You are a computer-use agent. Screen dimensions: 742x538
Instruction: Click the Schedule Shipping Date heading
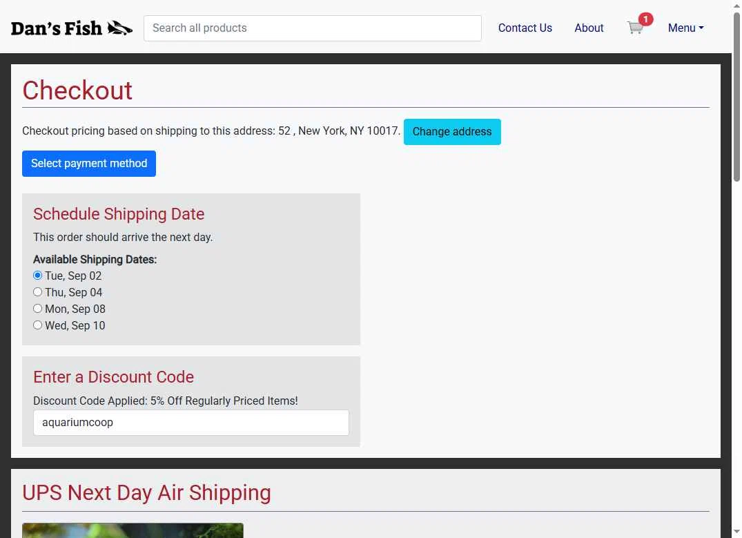[119, 214]
